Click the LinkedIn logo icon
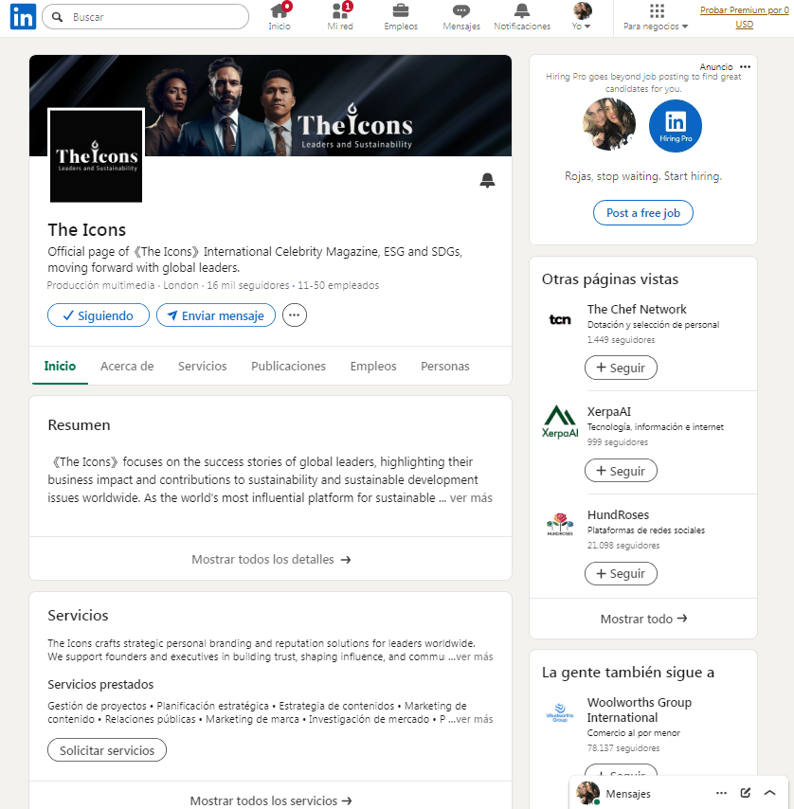The width and height of the screenshot is (794, 809). tap(24, 16)
